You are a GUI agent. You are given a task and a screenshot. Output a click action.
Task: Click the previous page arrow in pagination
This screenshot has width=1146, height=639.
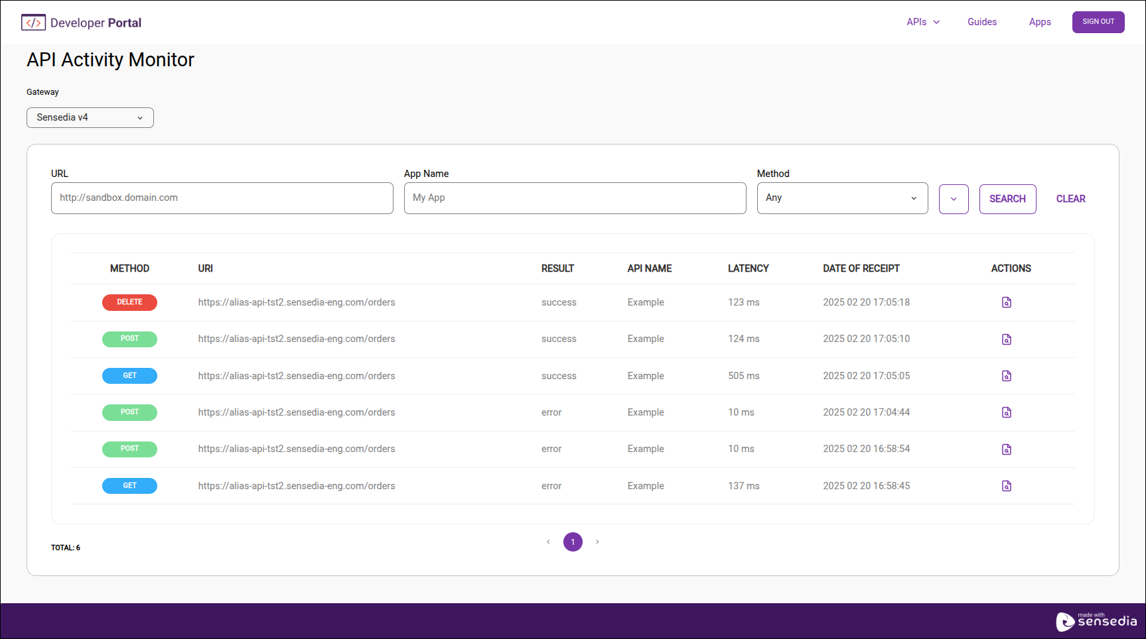[x=548, y=542]
